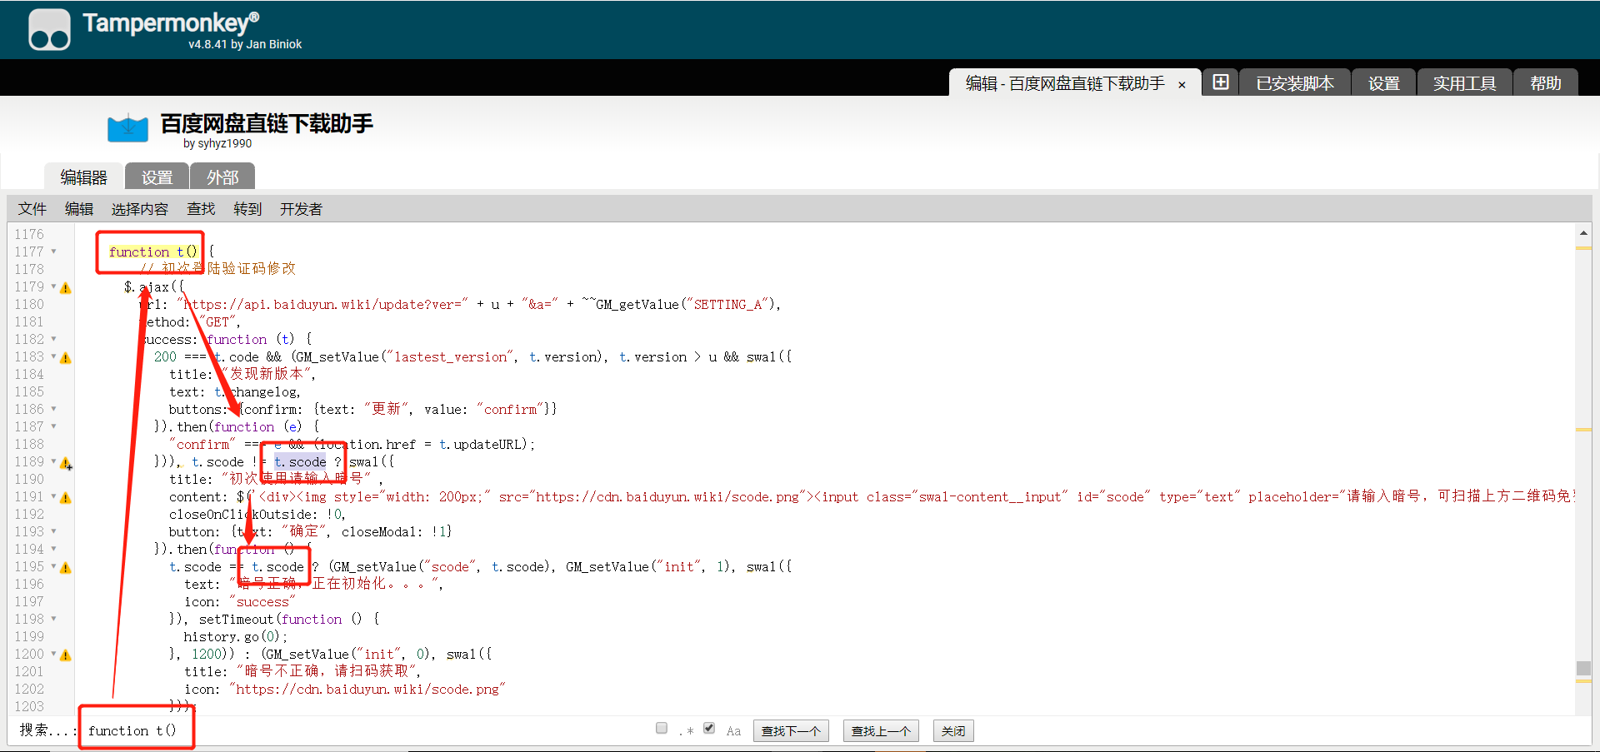The image size is (1600, 752).
Task: Click line number 1176 in gutter
Action: click(x=29, y=234)
